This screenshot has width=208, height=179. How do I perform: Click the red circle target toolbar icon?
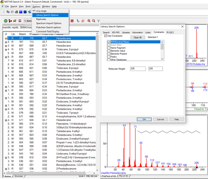click(83, 21)
